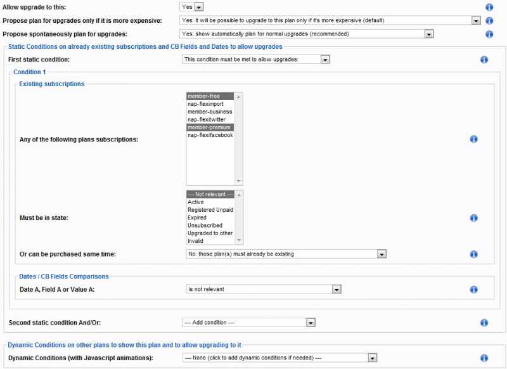
Task: Open First static condition dropdown
Action: tap(256, 60)
